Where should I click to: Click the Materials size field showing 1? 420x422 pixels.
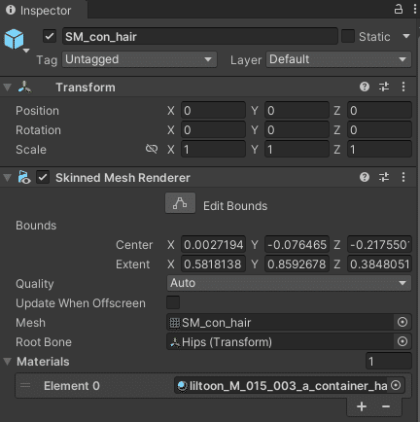pos(389,361)
